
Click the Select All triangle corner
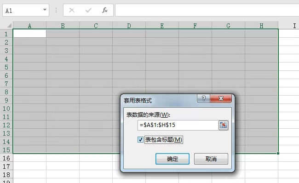click(x=9, y=25)
